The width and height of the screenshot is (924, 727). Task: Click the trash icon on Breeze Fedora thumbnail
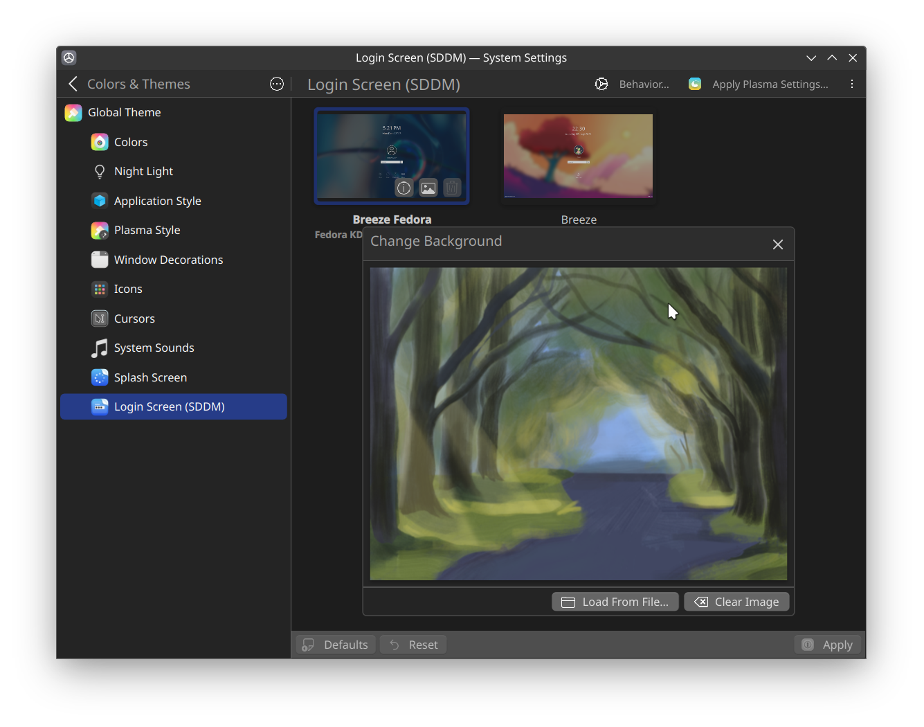pyautogui.click(x=452, y=188)
